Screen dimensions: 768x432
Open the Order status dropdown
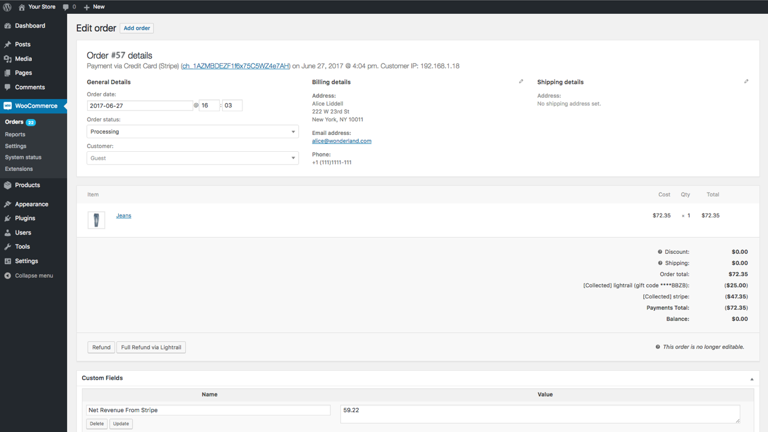[x=193, y=131]
